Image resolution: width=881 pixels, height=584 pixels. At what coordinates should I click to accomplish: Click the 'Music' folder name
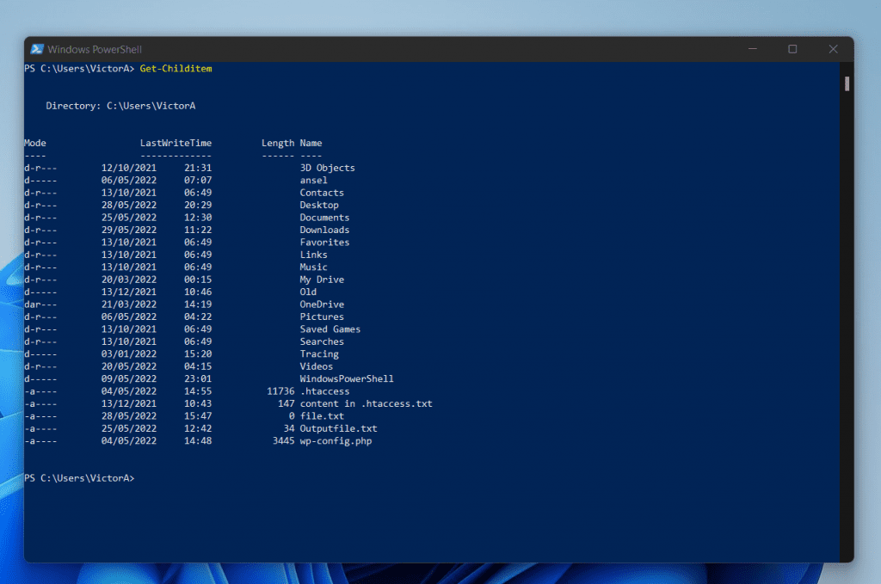[x=313, y=267]
